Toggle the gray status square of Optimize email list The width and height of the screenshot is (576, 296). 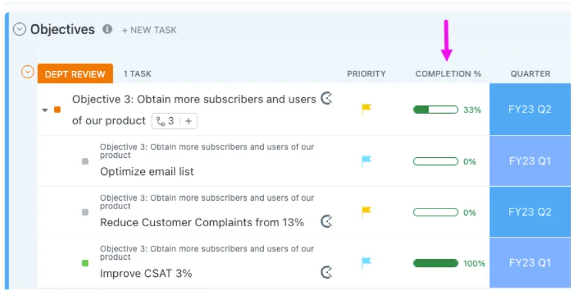coord(85,161)
